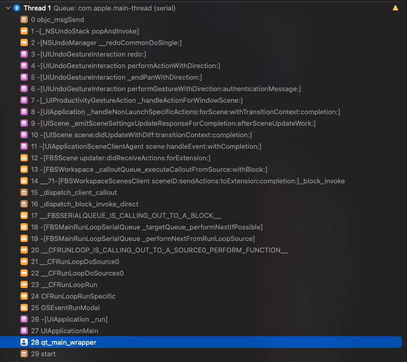Viewport: 407px width, 362px height.
Task: Select frame 25 GSEventRunModal
Action: click(65, 308)
